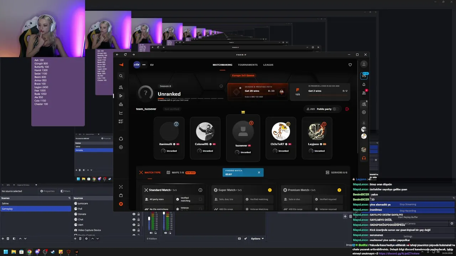
Task: Select the Sahne scene in OBS
Action: 36,203
